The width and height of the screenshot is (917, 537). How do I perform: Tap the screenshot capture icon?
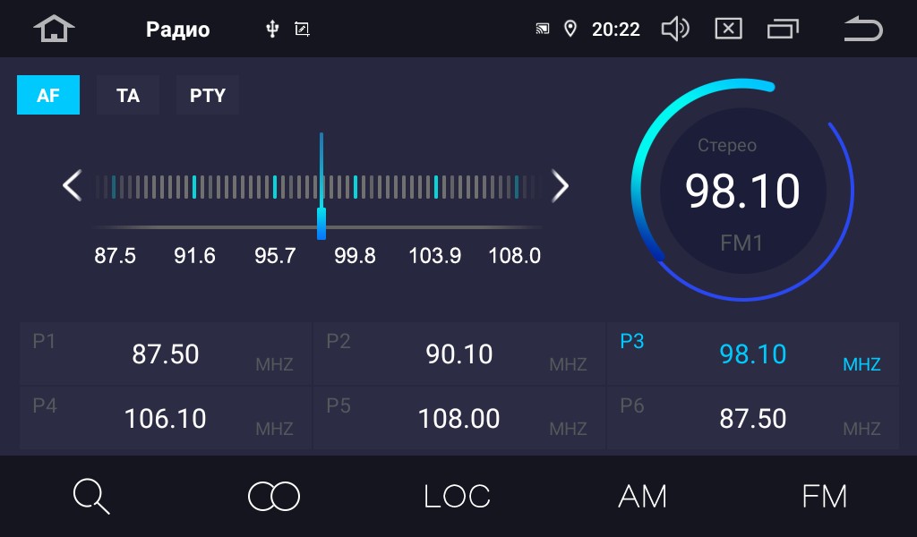click(302, 29)
